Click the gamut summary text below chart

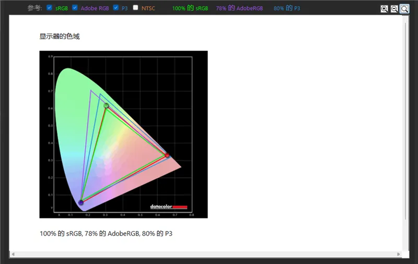click(x=106, y=233)
